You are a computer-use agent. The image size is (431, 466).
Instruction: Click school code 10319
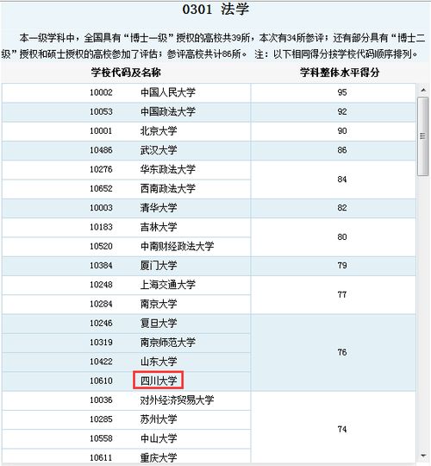[101, 343]
